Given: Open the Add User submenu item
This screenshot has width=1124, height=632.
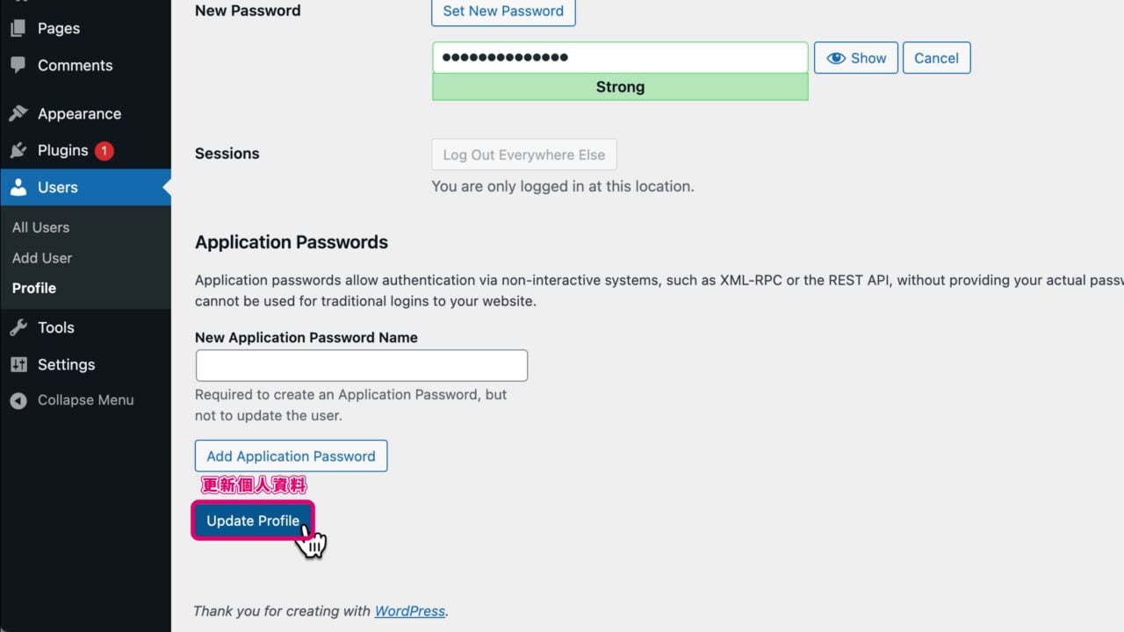Looking at the screenshot, I should (42, 258).
